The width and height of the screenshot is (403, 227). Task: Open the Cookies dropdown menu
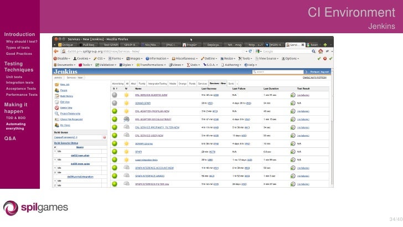coord(81,59)
